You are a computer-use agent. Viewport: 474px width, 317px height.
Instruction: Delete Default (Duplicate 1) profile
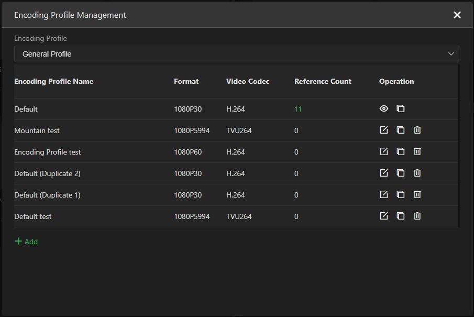417,194
